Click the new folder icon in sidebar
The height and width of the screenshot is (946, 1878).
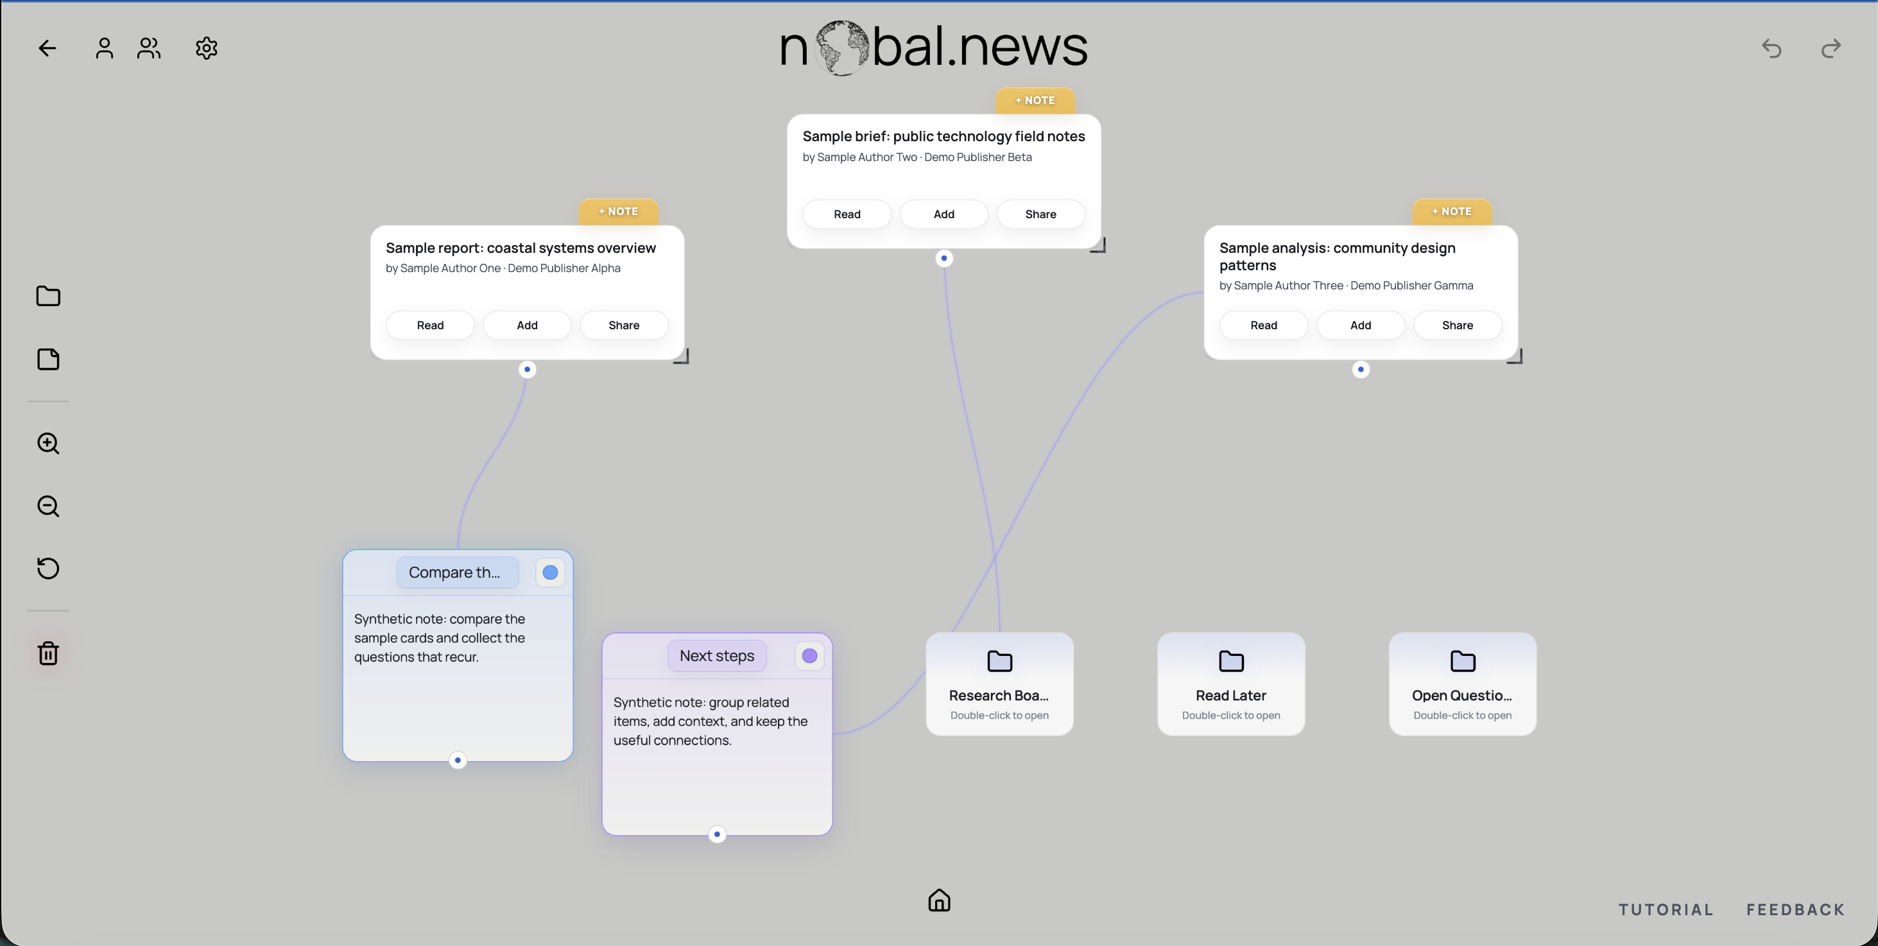click(x=48, y=296)
